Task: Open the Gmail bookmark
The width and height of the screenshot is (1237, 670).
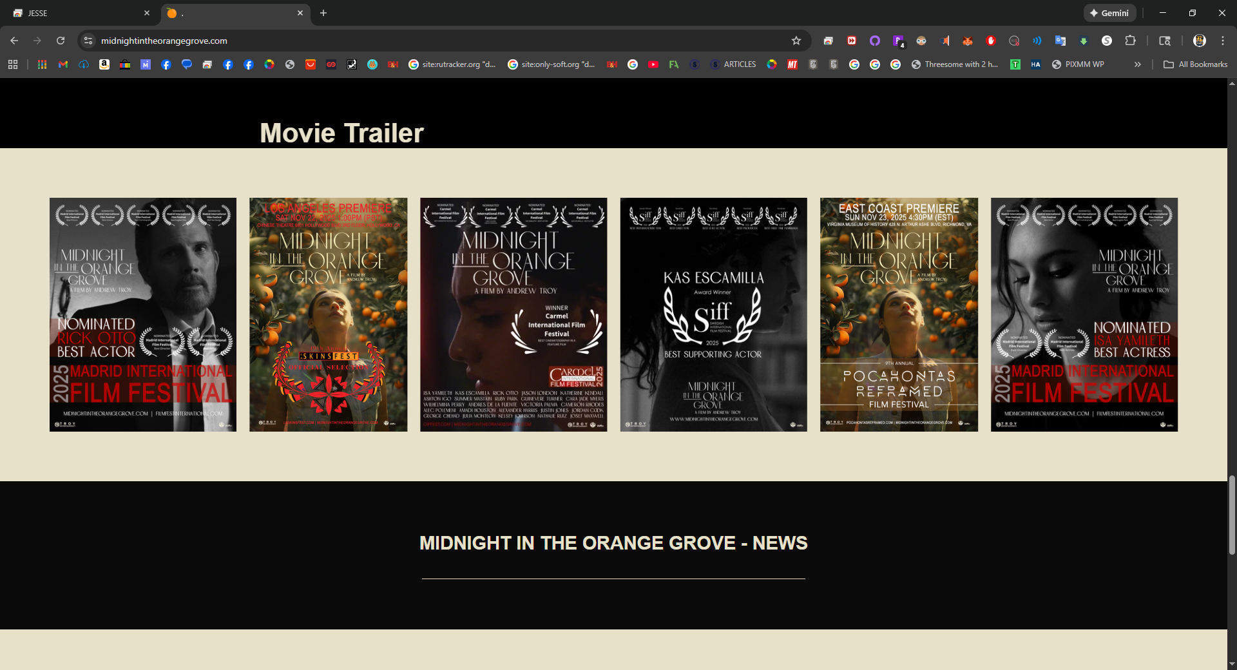Action: [x=63, y=64]
